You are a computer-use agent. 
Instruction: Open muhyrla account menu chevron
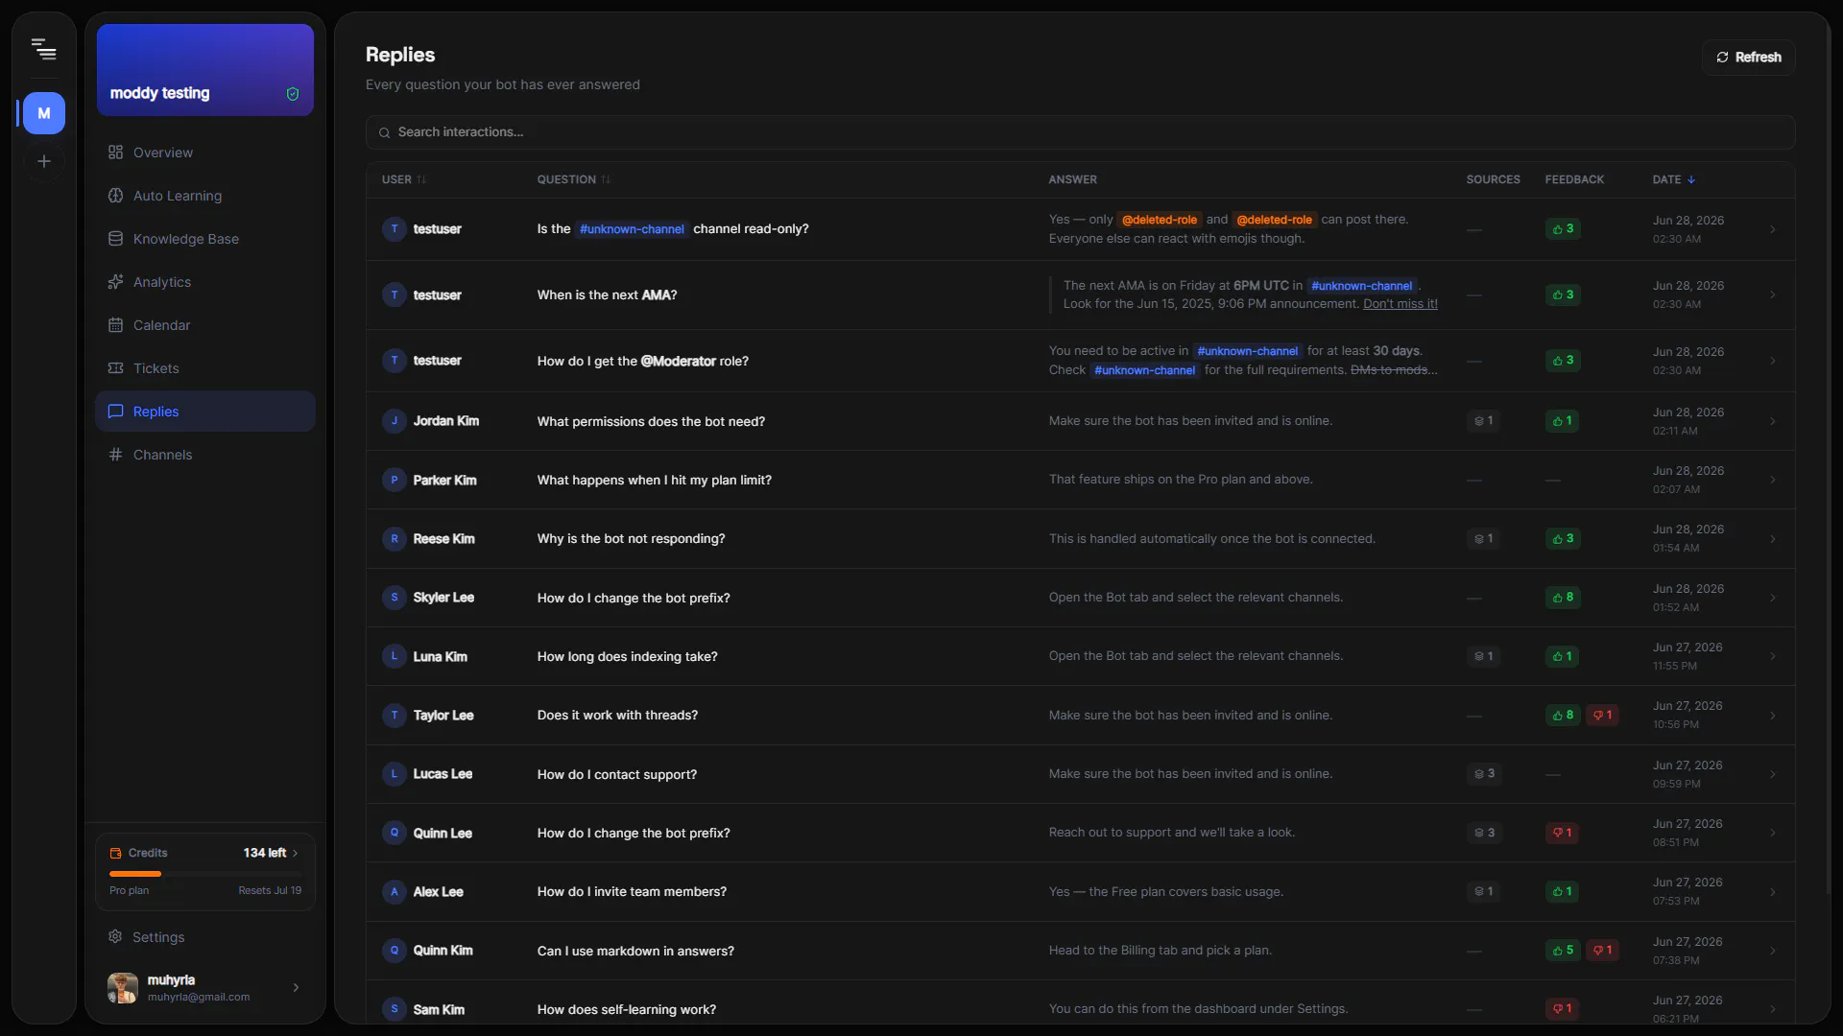[296, 987]
